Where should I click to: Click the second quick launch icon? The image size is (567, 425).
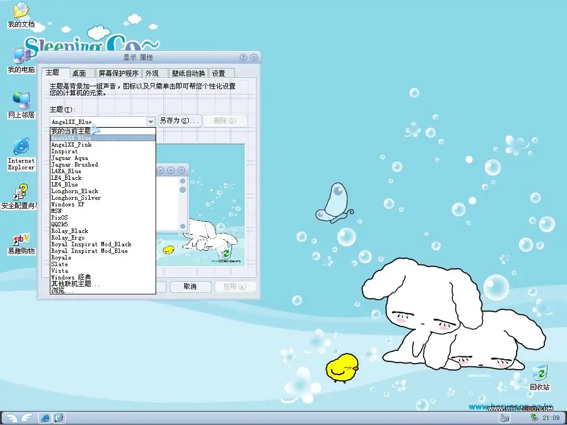click(59, 418)
